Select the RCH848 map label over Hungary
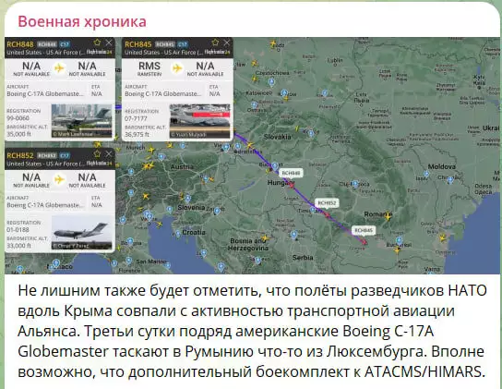Screen dimensions: 502x389 tap(291, 173)
